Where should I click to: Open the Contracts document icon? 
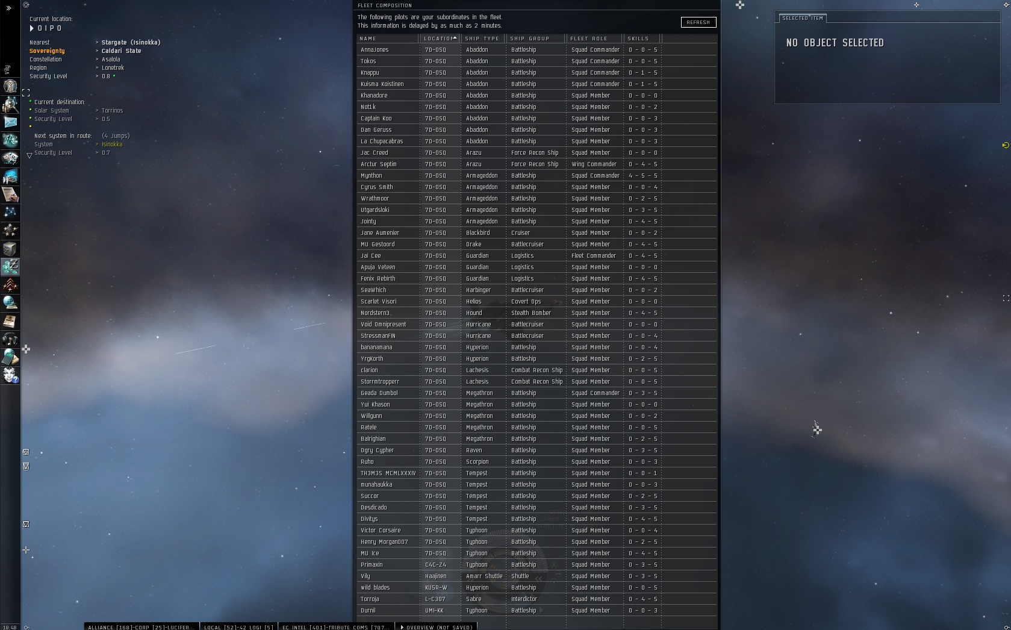10,195
